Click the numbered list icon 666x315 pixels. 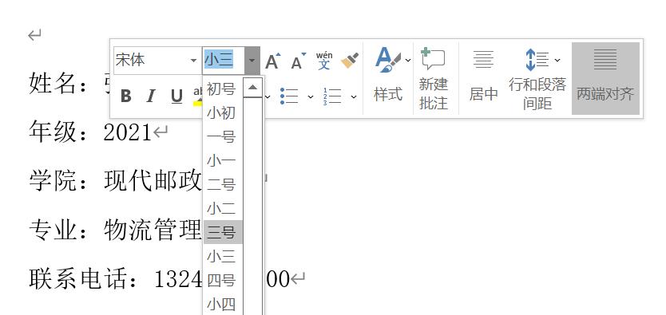coord(332,96)
